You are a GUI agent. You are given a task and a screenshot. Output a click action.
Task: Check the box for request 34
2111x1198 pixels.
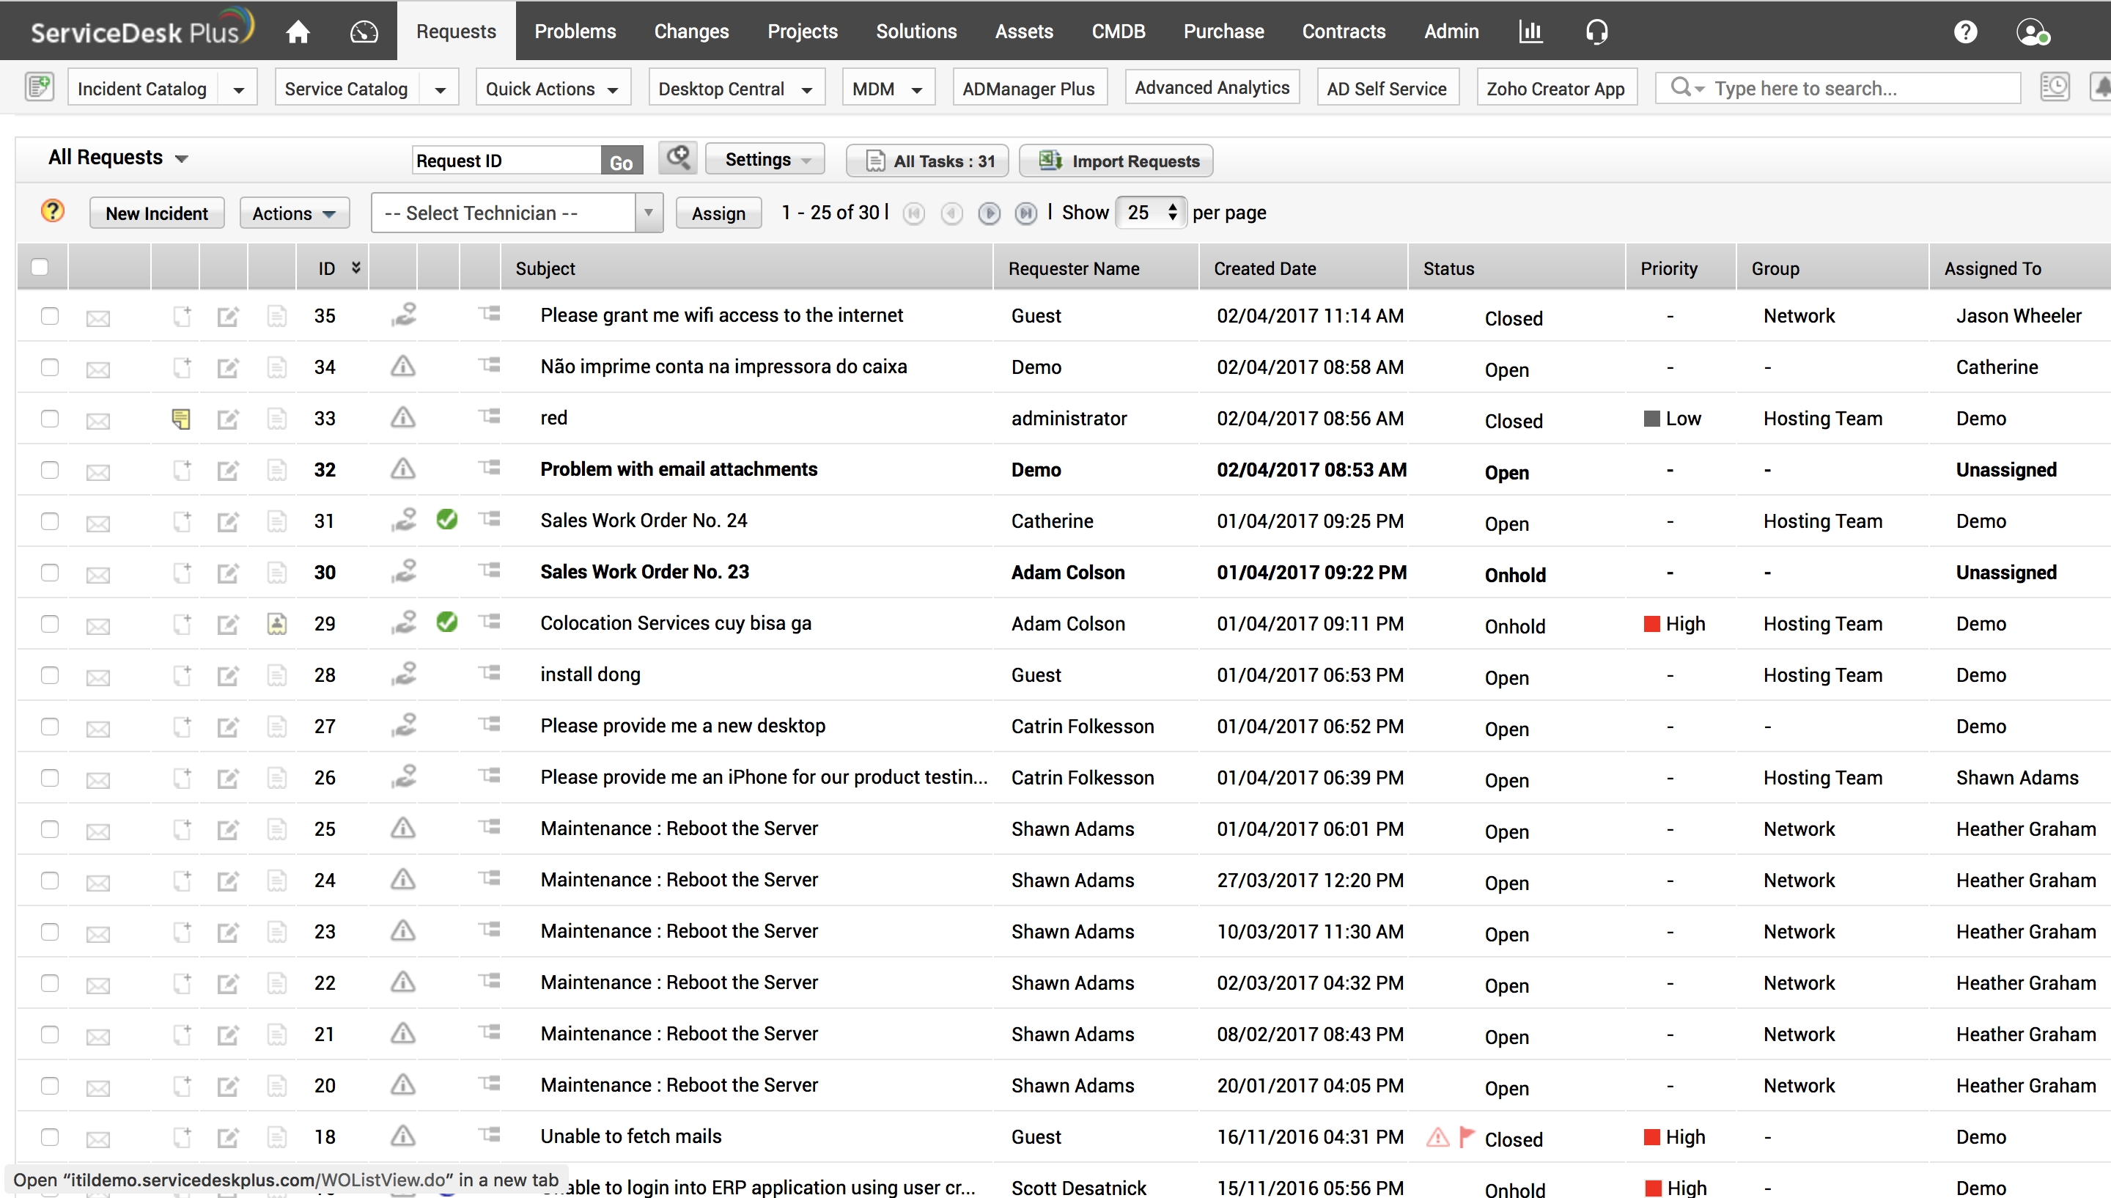pyautogui.click(x=49, y=367)
